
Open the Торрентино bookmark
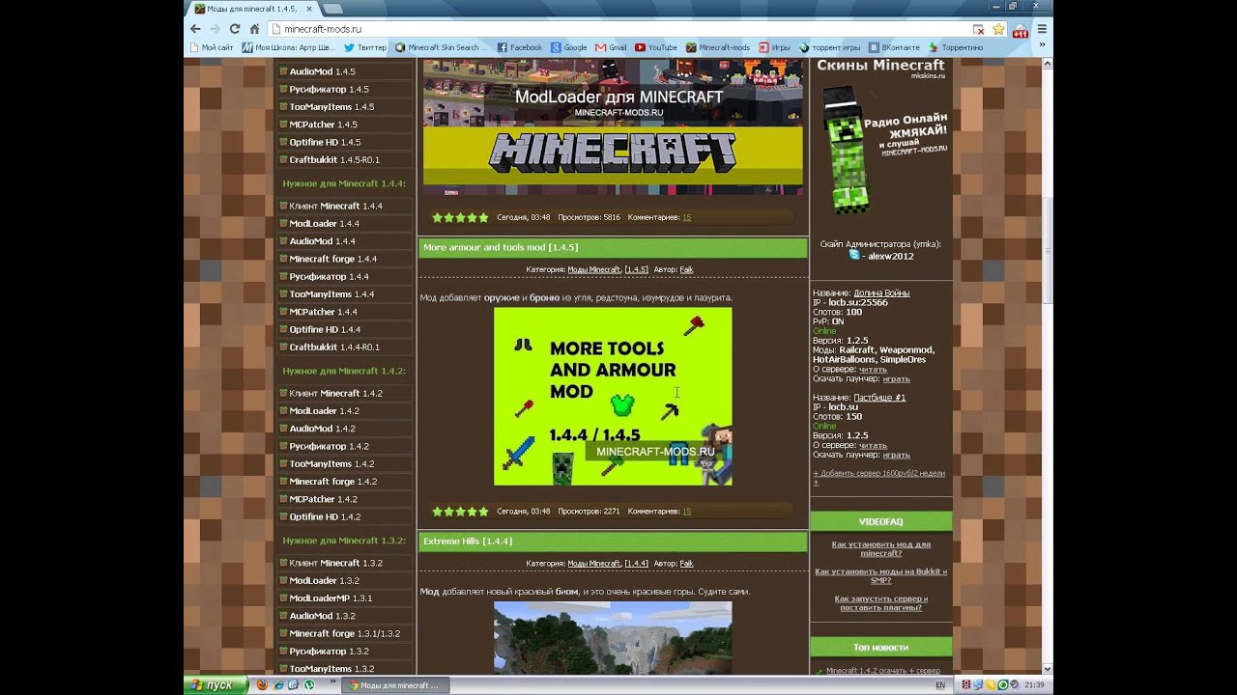pyautogui.click(x=957, y=47)
